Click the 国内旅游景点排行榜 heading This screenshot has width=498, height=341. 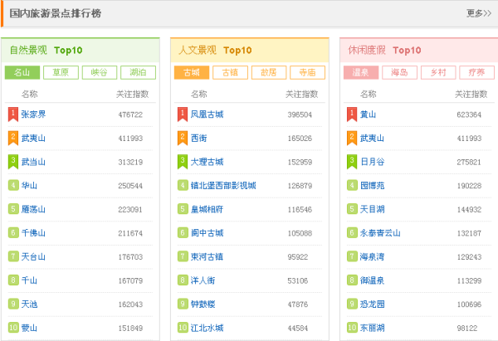(56, 13)
